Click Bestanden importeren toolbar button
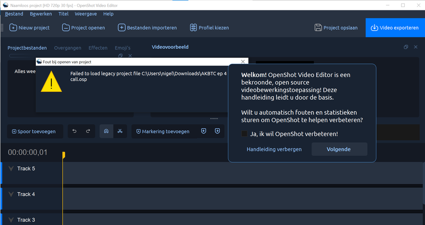425x225 pixels. coord(147,28)
